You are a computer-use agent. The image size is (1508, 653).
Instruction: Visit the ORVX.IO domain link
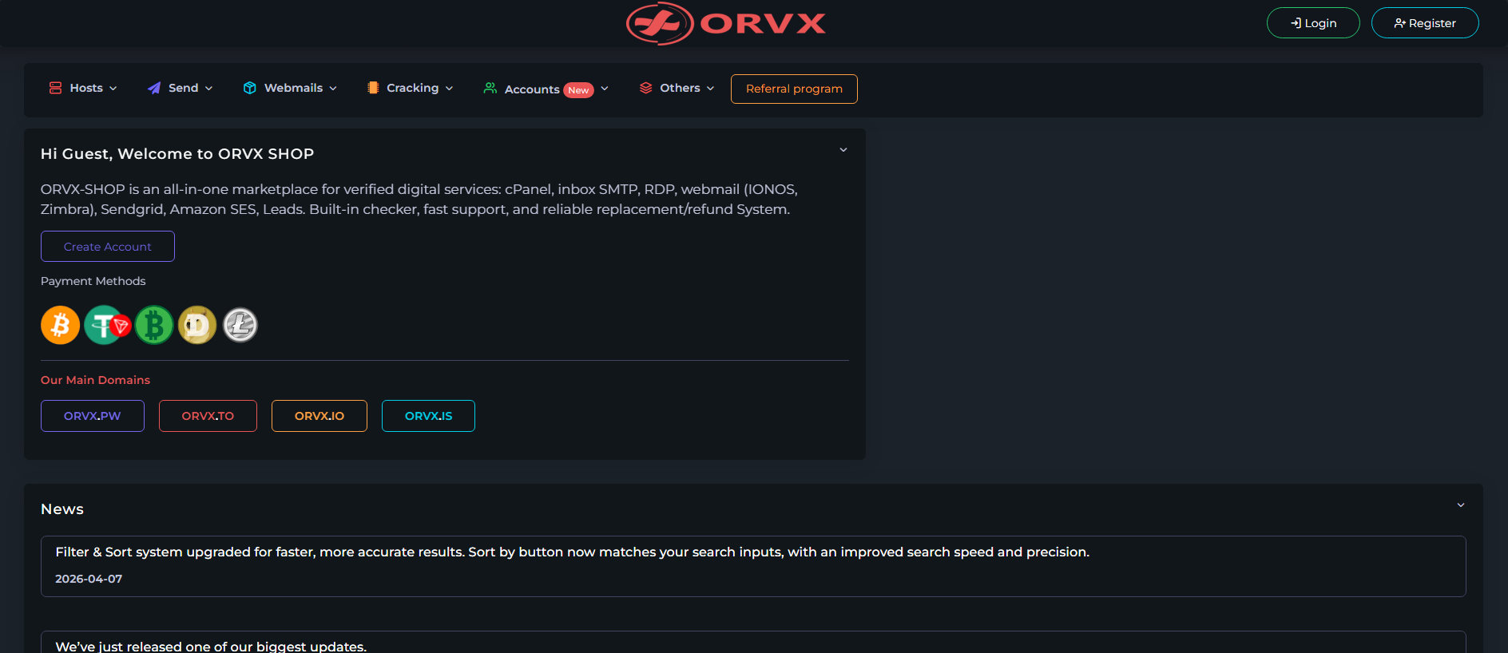click(319, 416)
